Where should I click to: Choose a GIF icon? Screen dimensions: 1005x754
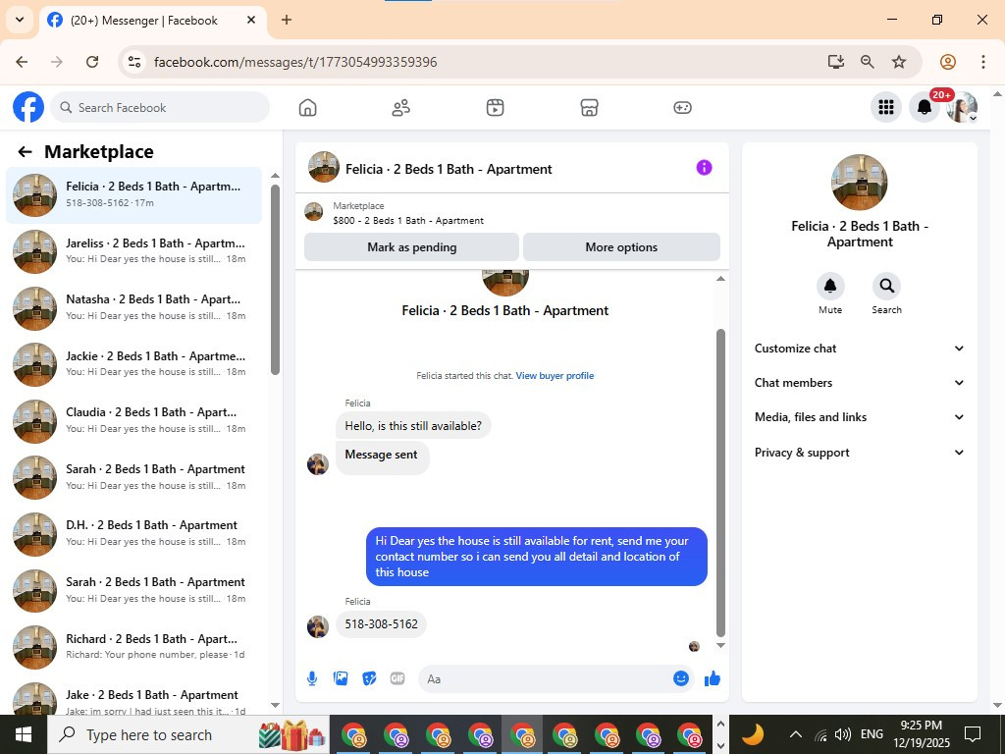pos(397,678)
